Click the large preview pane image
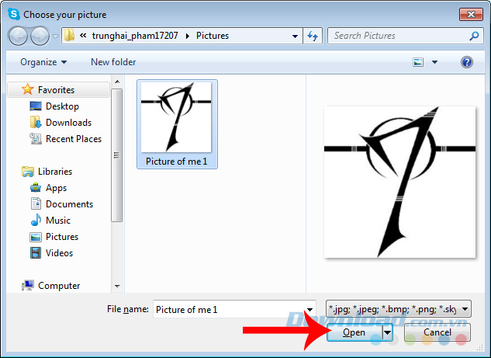 tap(400, 182)
